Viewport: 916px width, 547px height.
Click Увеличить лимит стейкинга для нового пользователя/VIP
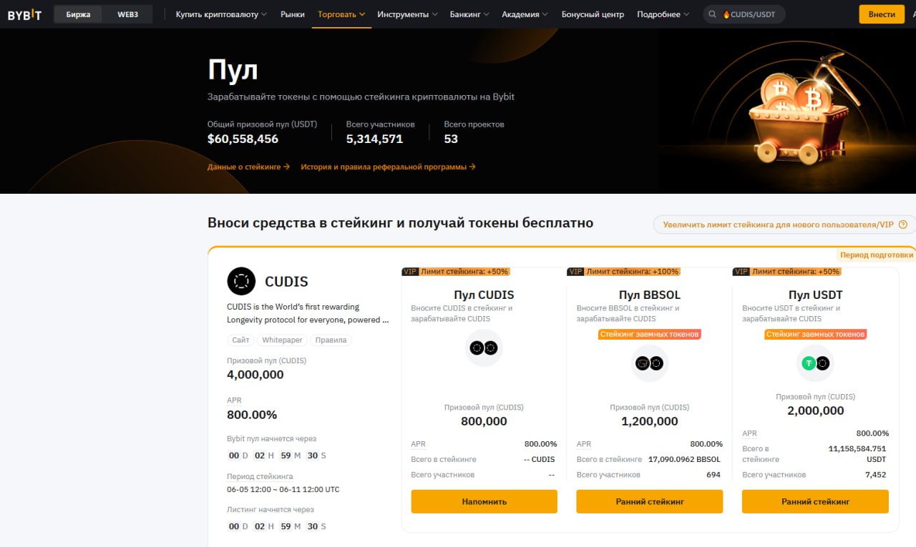(784, 225)
